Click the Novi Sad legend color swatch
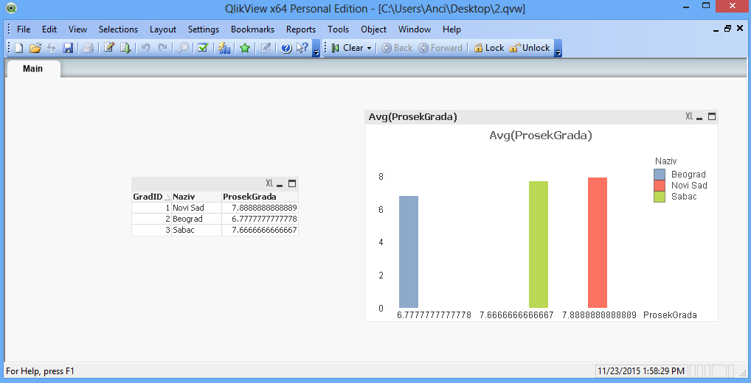Image resolution: width=751 pixels, height=383 pixels. tap(660, 186)
